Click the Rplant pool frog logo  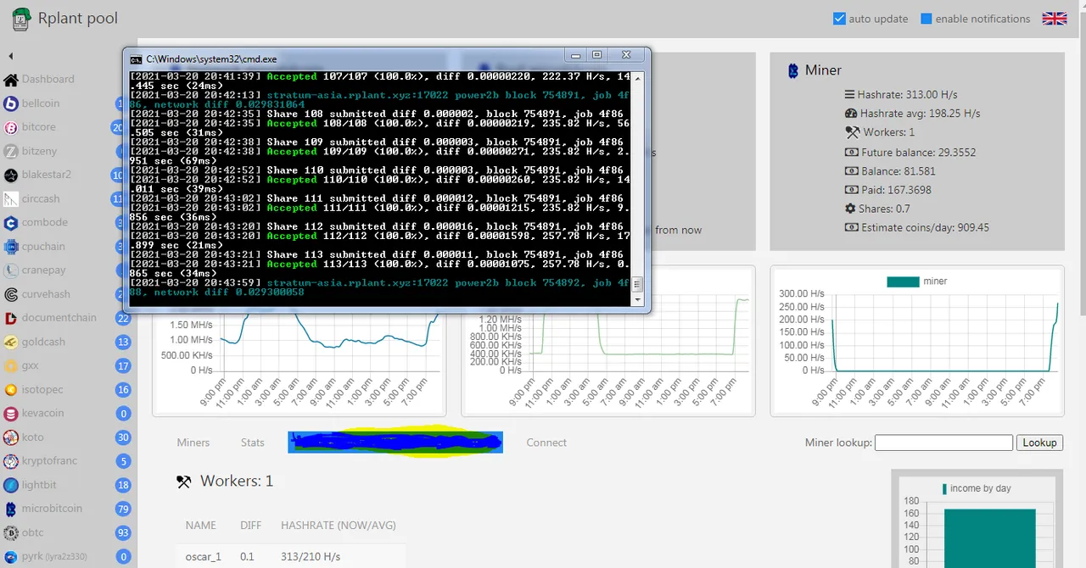[x=20, y=19]
